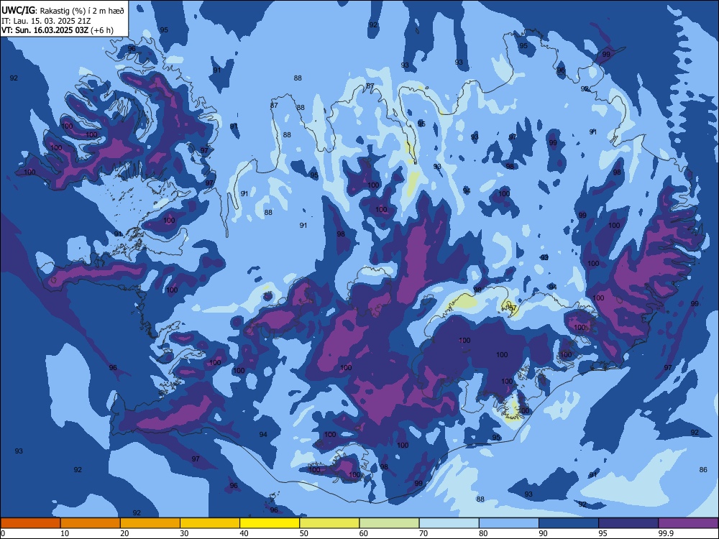Click the '10' tick label in the legend bar
The height and width of the screenshot is (539, 719).
(x=65, y=533)
